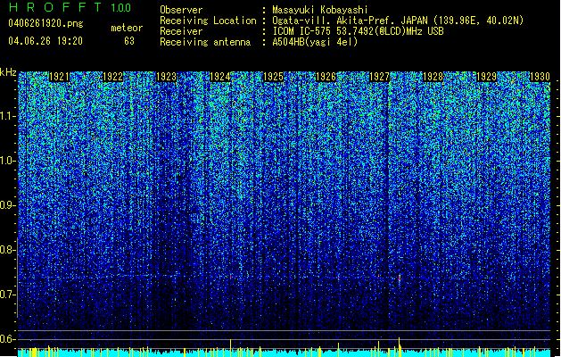Click the HROFFT 1.0.0 title text

(70, 7)
